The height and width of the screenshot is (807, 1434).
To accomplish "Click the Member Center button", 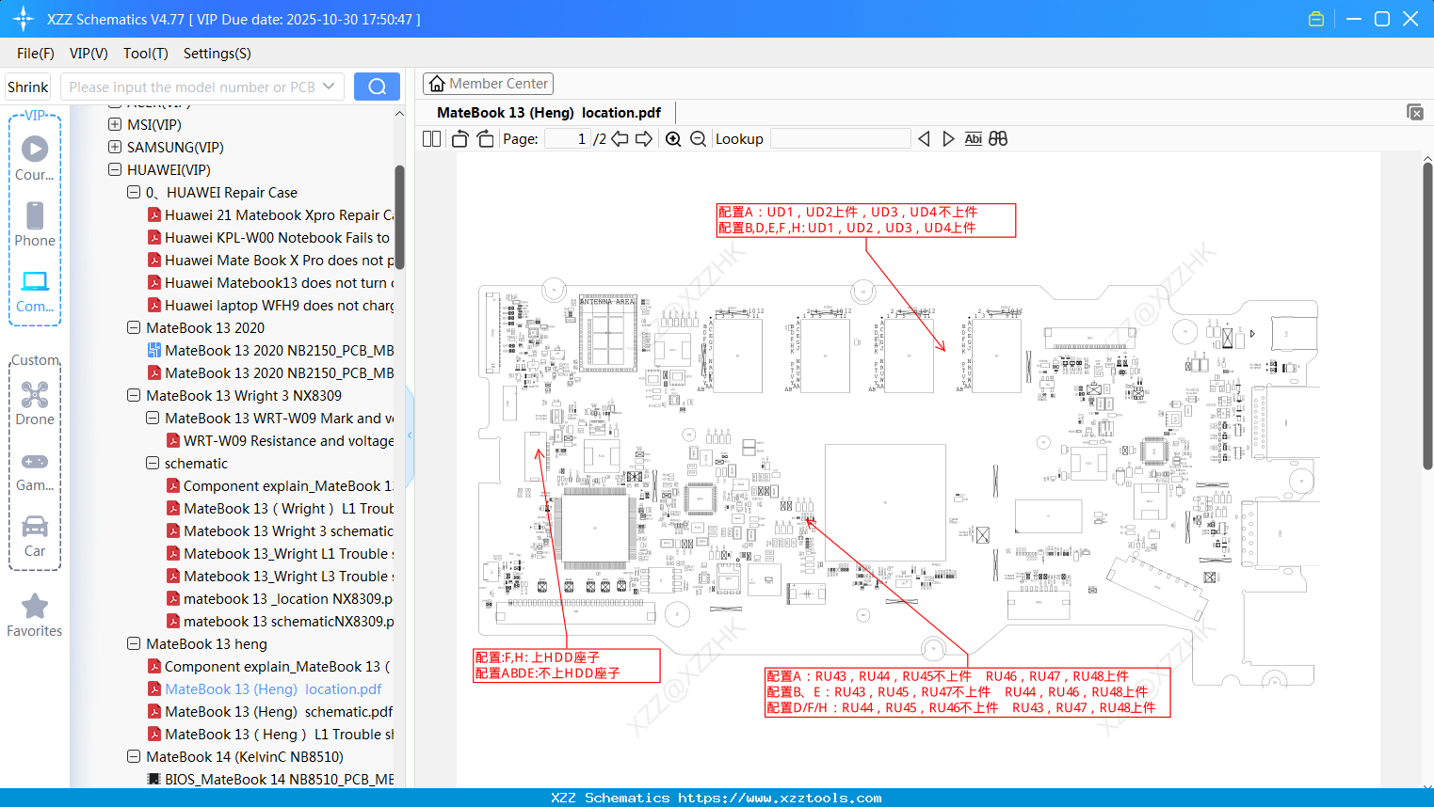I will click(488, 84).
